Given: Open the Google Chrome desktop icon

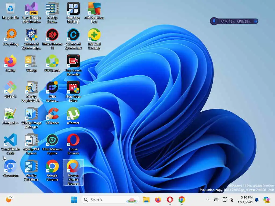Looking at the screenshot, I should coord(52,170).
